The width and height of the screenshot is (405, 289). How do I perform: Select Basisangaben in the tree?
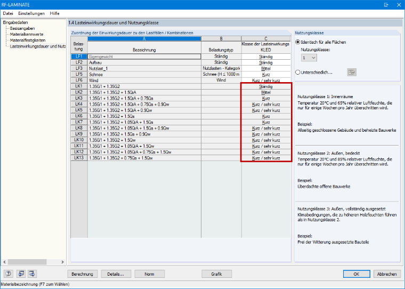coord(22,28)
